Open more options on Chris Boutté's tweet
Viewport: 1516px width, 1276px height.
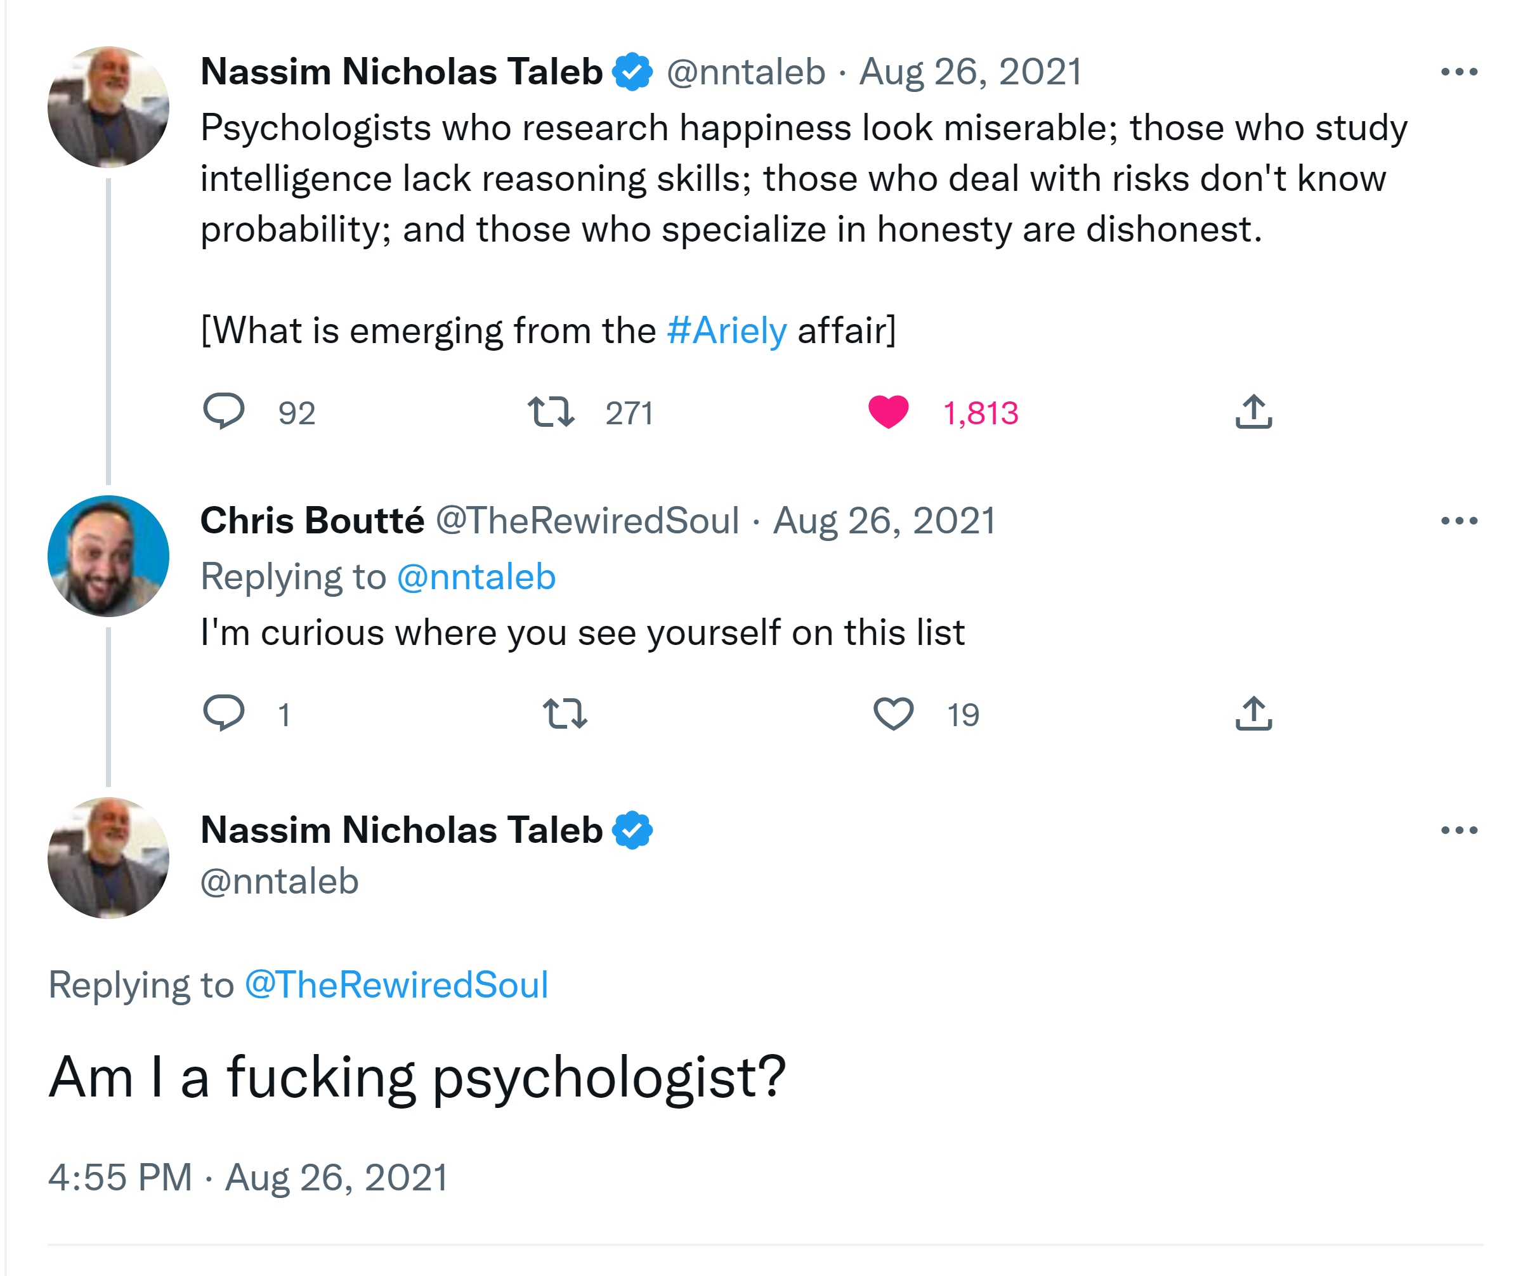(x=1458, y=521)
